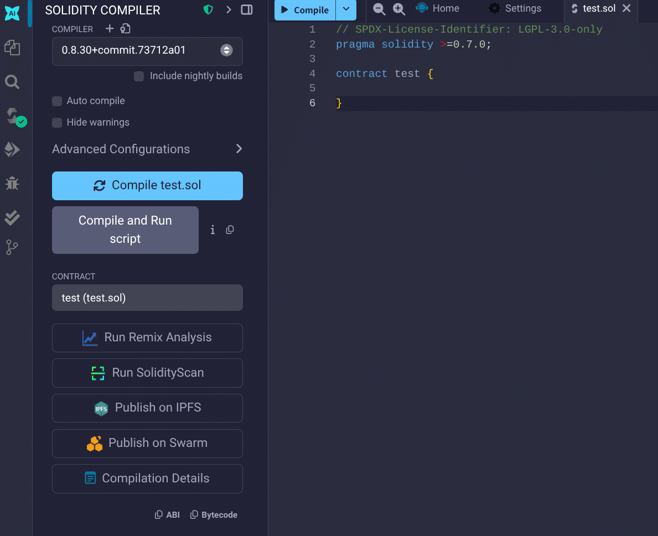658x536 pixels.
Task: Open the Solidity Unit Testing panel
Action: (x=12, y=217)
